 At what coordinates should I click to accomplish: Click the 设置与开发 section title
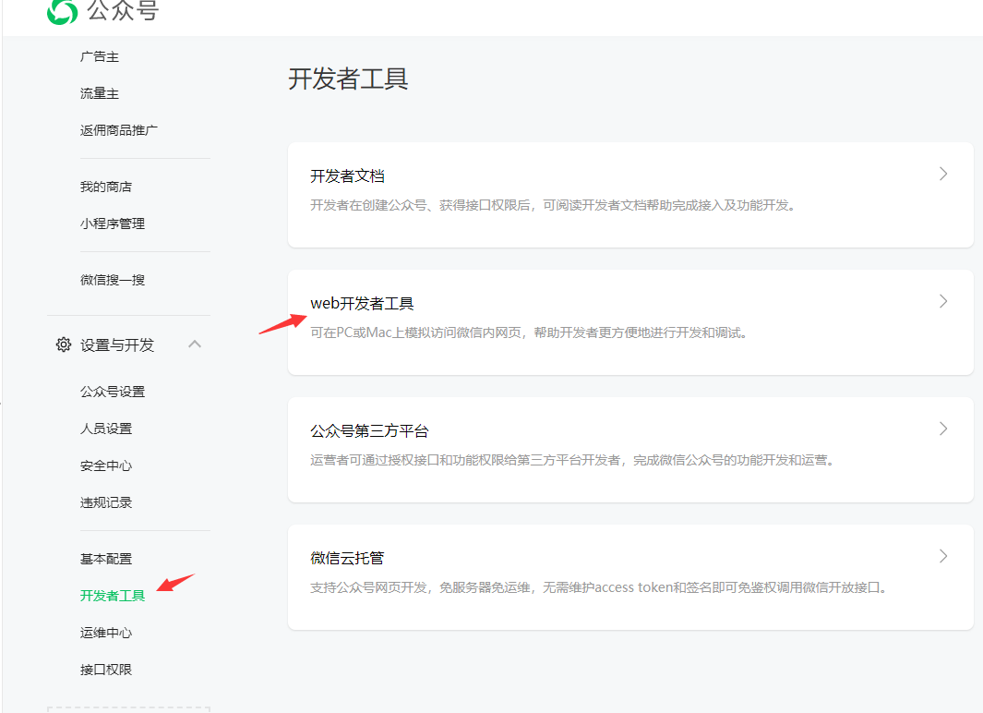(x=117, y=344)
